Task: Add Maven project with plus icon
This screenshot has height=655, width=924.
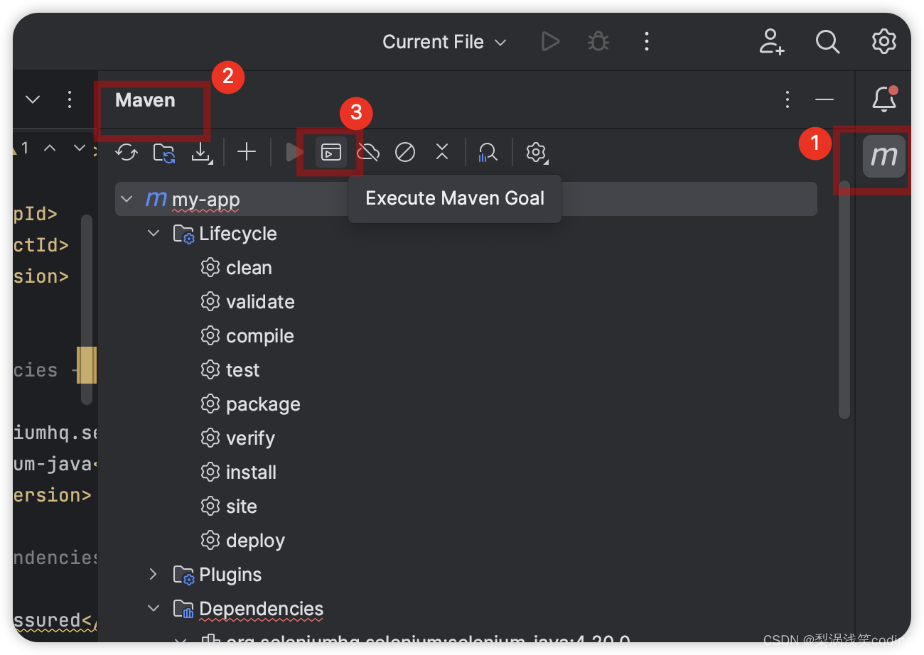Action: point(247,151)
